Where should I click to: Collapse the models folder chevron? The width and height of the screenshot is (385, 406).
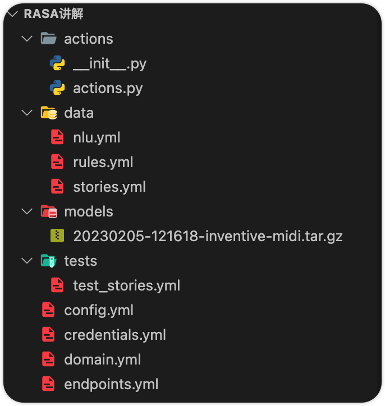tap(27, 211)
